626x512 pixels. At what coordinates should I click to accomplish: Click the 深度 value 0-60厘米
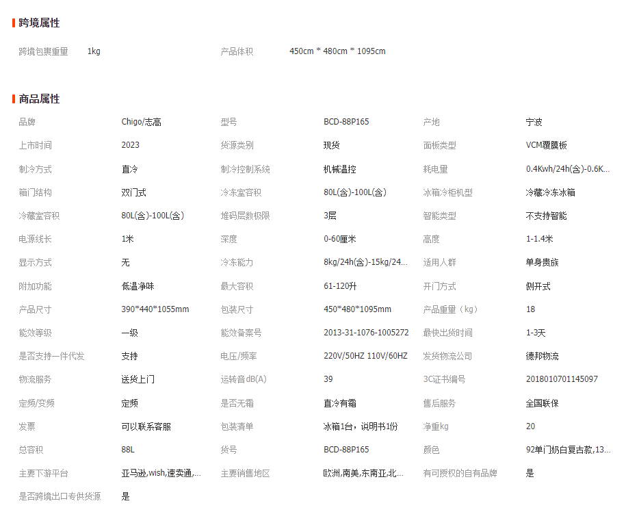tap(340, 239)
